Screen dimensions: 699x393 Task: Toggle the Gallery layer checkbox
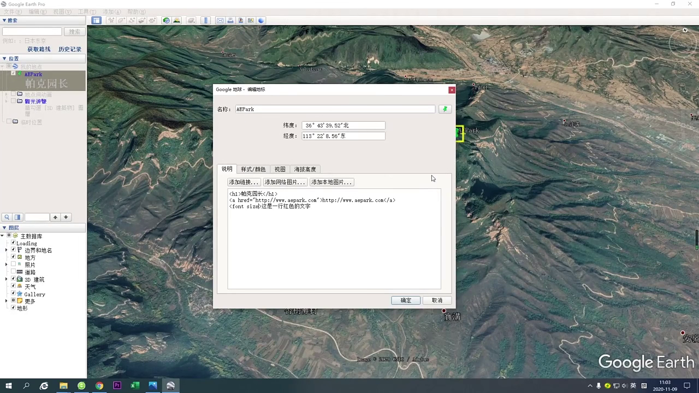(x=14, y=294)
